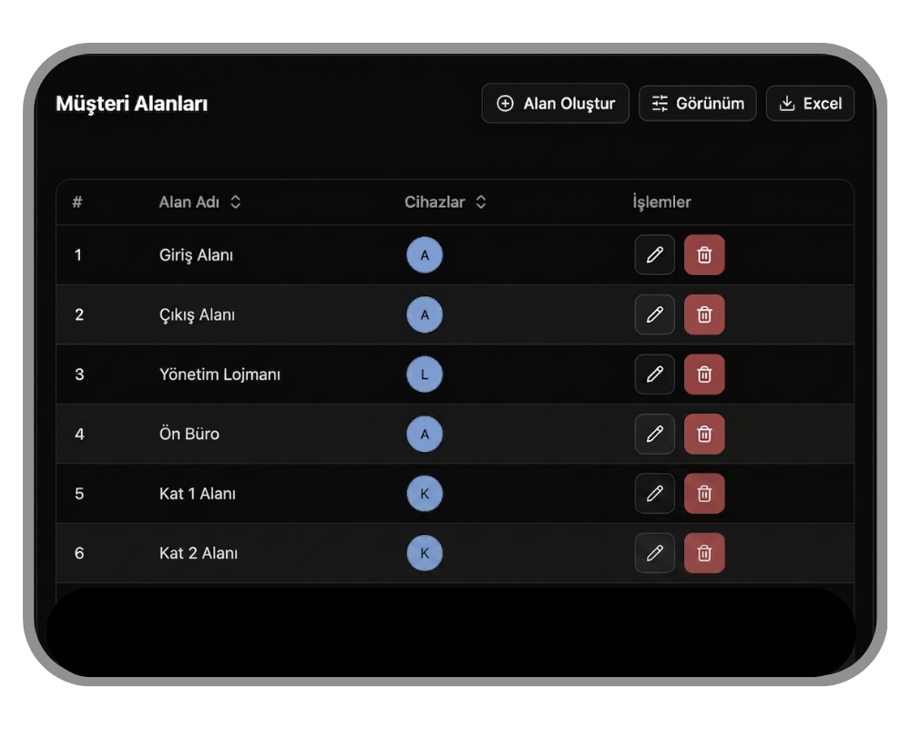Click row number 3 in the table
Image resolution: width=911 pixels, height=729 pixels.
point(79,375)
